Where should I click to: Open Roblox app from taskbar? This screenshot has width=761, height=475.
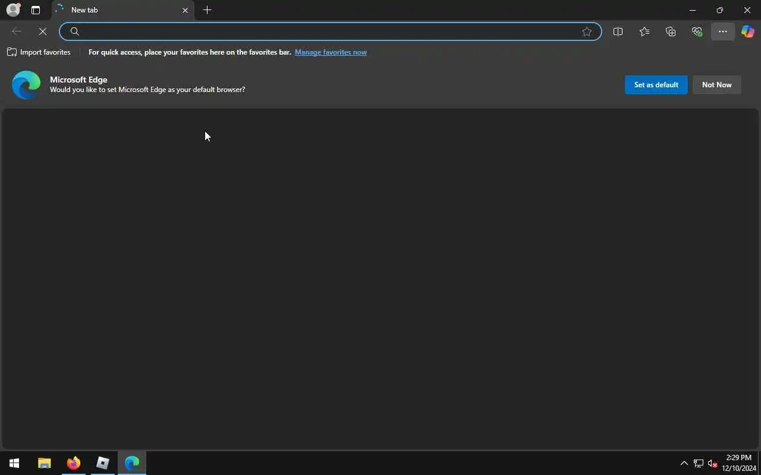pos(102,463)
